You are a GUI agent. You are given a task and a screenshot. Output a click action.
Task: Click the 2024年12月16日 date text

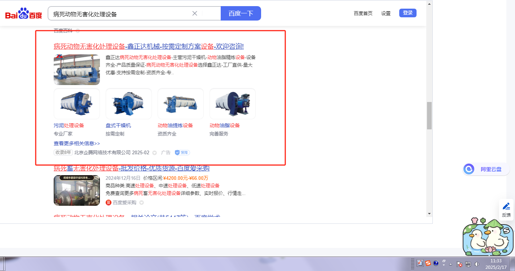pos(123,178)
